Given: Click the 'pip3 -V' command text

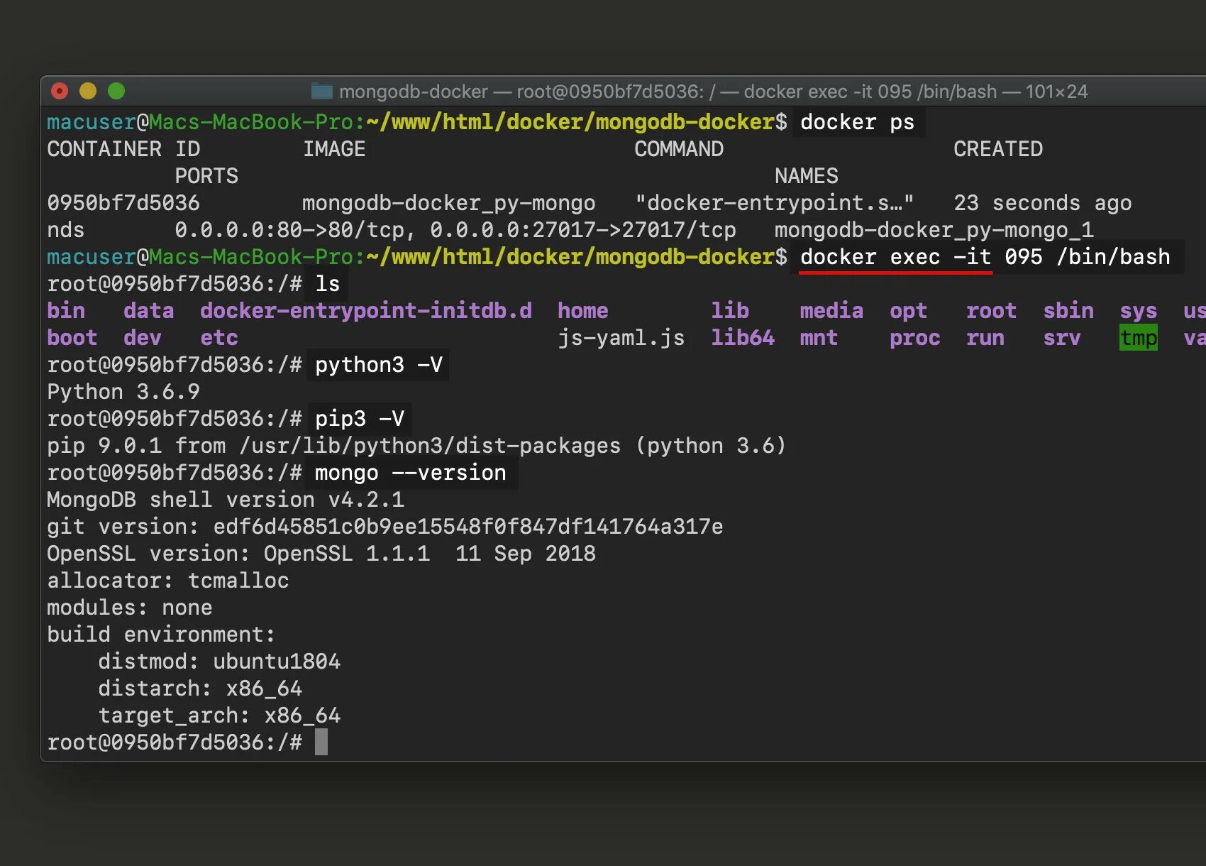Looking at the screenshot, I should tap(360, 419).
